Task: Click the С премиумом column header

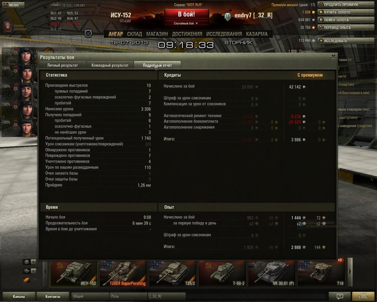Action: (310, 75)
